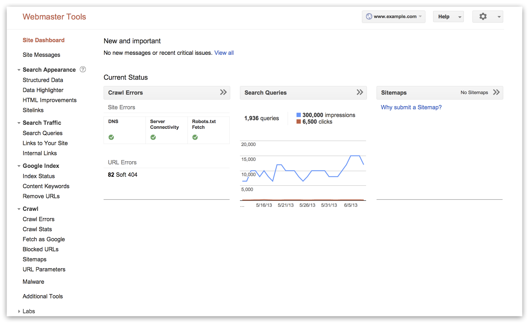Click the settings gear icon
The image size is (529, 323).
(x=483, y=17)
